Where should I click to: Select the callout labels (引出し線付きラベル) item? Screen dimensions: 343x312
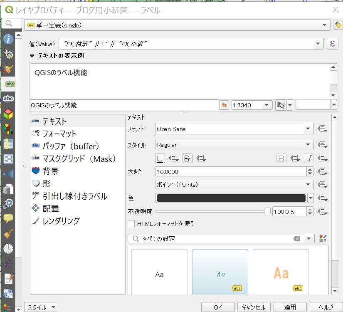coord(77,196)
